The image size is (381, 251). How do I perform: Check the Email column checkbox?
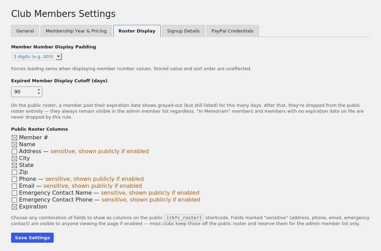point(14,186)
